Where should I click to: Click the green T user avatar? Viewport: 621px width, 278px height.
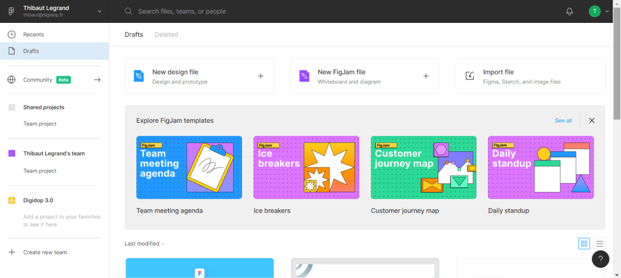click(594, 11)
